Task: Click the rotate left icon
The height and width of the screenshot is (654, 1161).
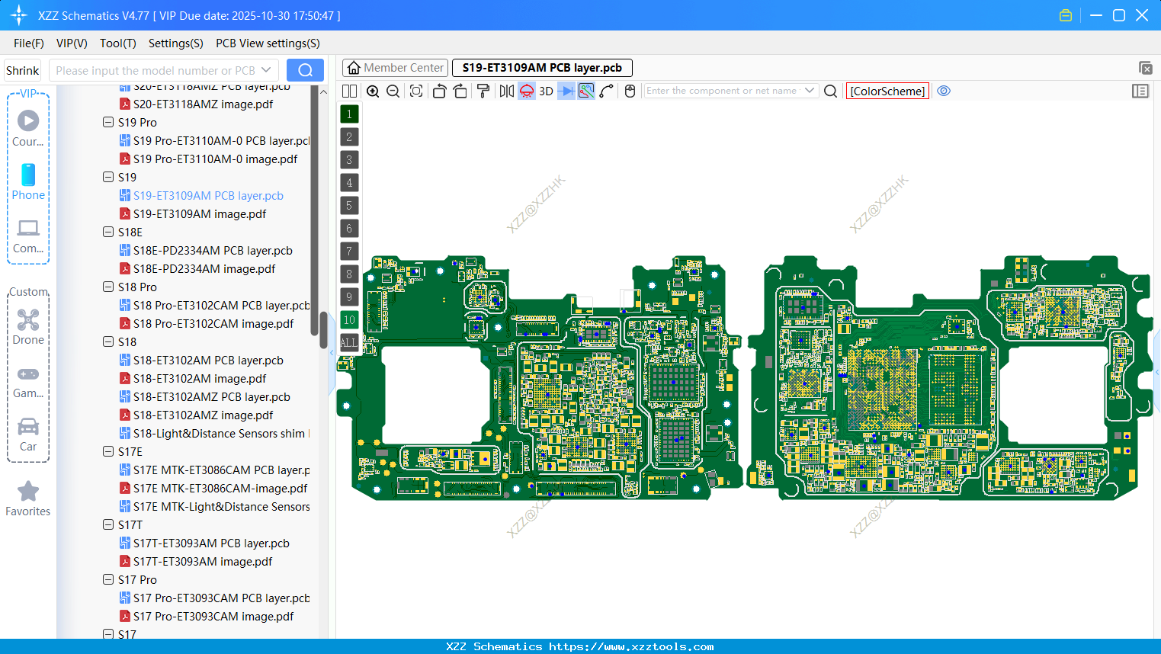Action: [x=439, y=91]
